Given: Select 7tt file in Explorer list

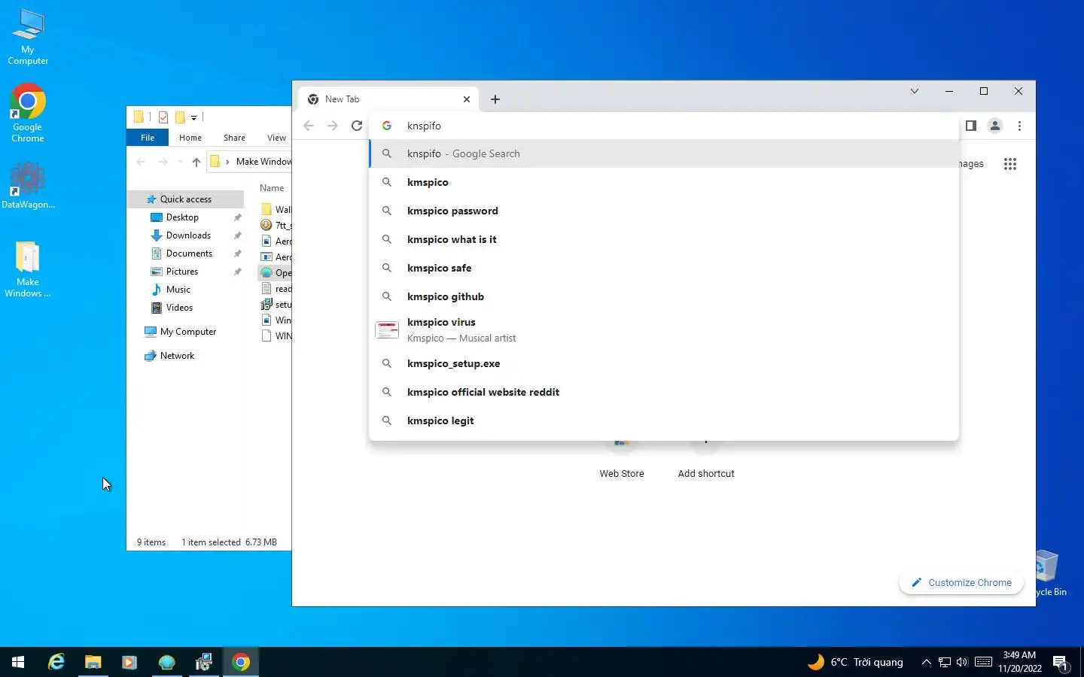Looking at the screenshot, I should coord(276,225).
